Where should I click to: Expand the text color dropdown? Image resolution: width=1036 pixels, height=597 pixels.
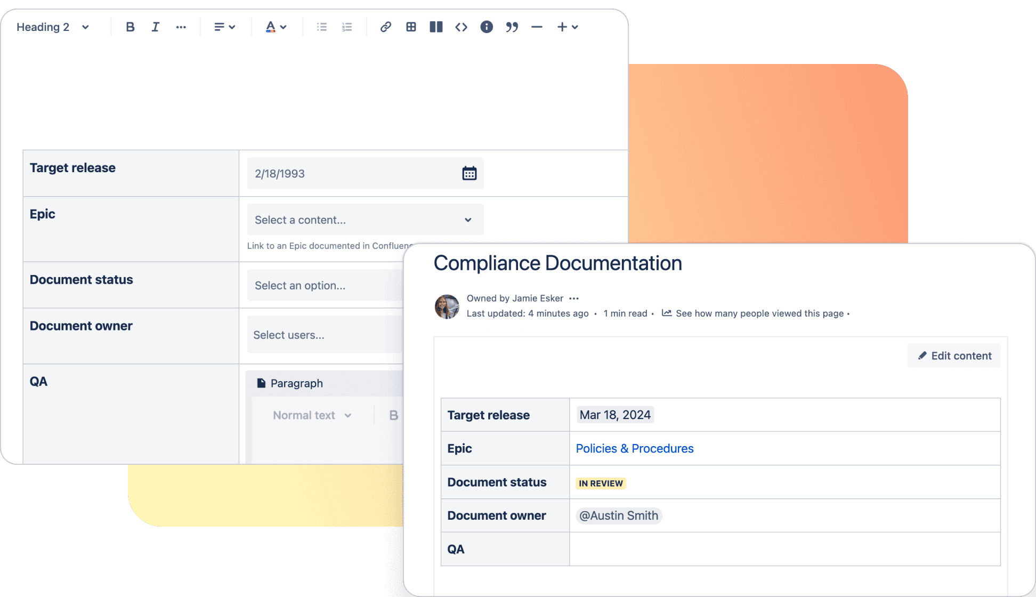click(x=283, y=27)
